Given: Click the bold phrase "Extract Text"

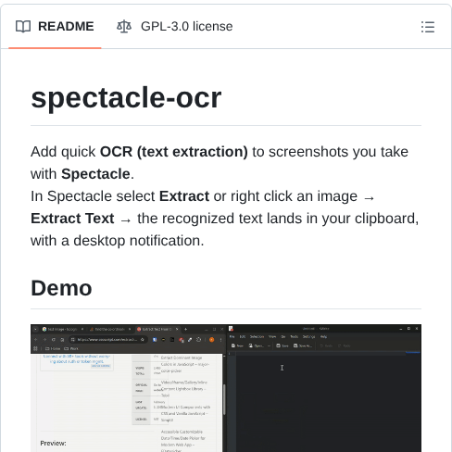Looking at the screenshot, I should [72, 219].
